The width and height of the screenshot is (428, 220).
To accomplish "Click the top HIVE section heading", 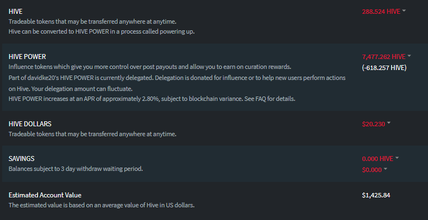I will click(15, 12).
